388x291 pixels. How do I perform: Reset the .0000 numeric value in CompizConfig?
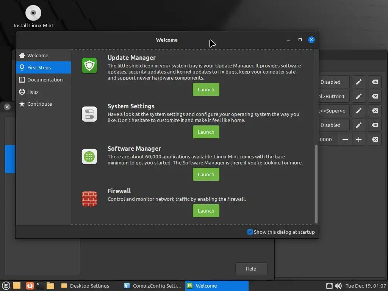coord(375,139)
